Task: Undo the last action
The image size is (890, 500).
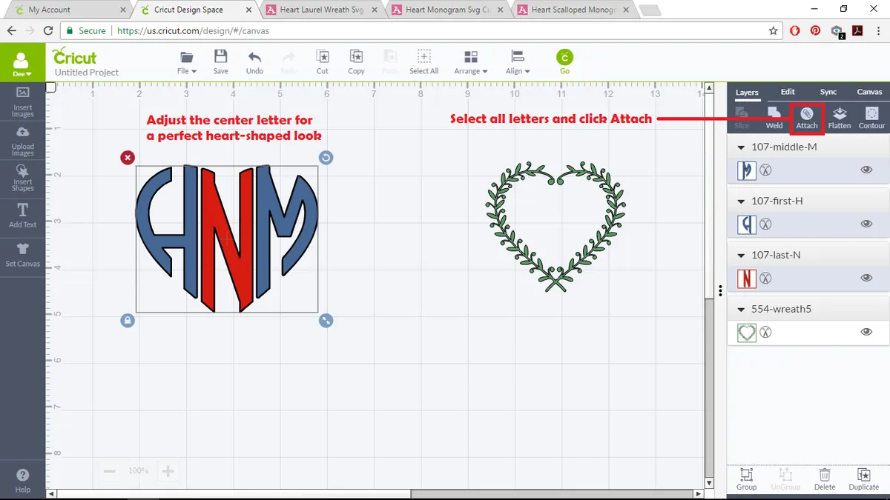Action: (x=254, y=62)
